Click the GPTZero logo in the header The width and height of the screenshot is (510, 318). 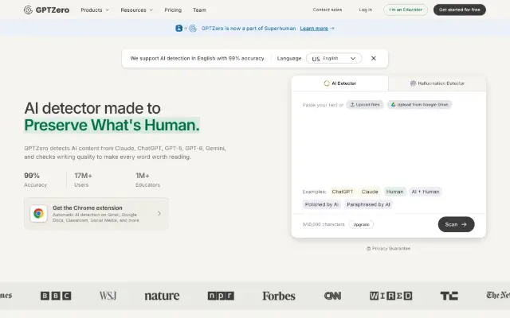pyautogui.click(x=46, y=10)
